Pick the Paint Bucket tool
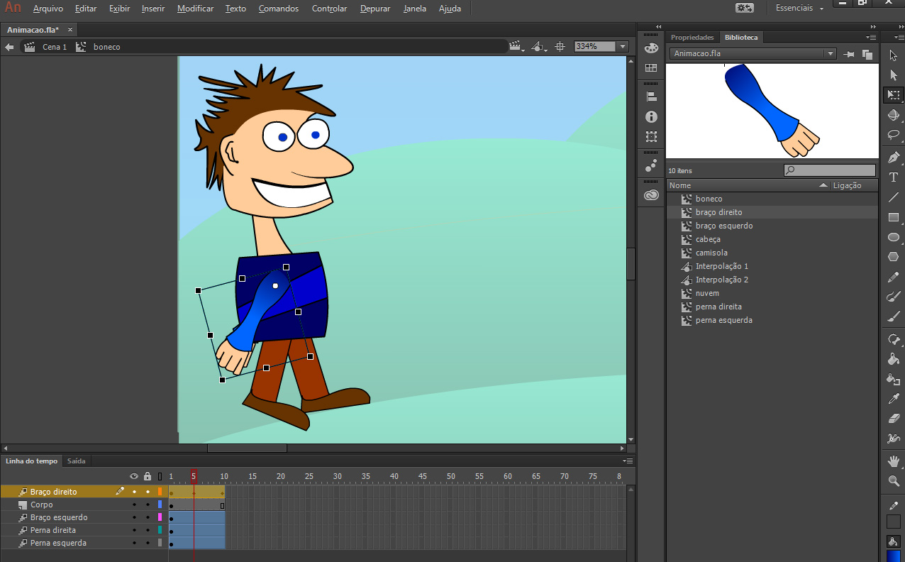905x562 pixels. click(x=893, y=360)
